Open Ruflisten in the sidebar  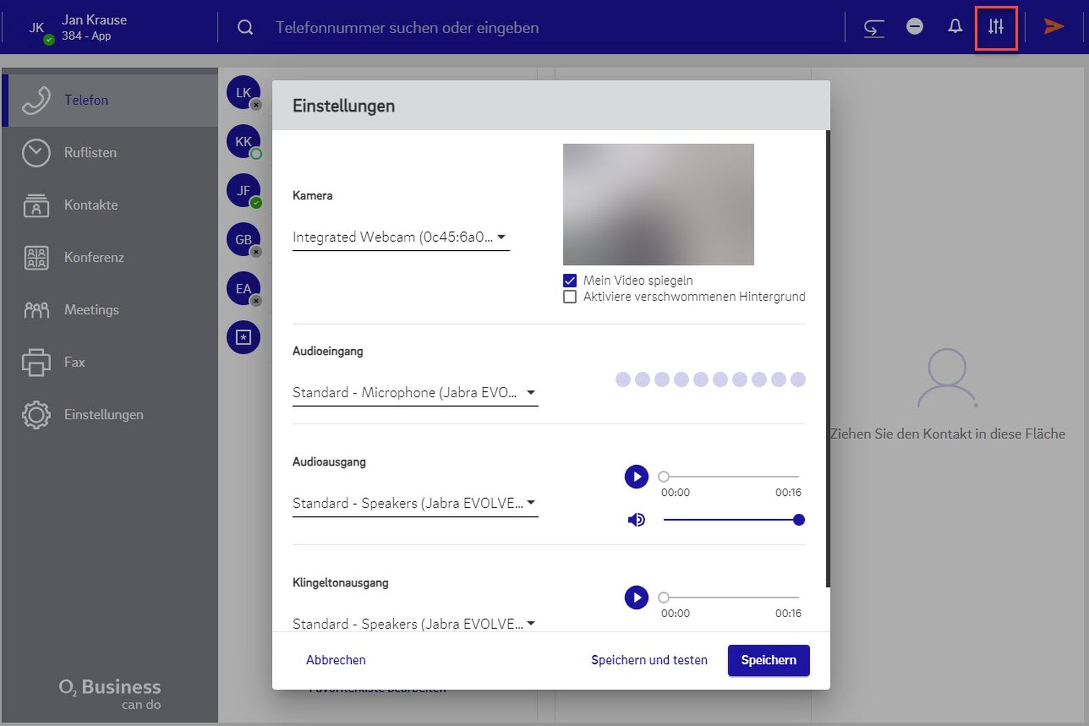(x=90, y=153)
